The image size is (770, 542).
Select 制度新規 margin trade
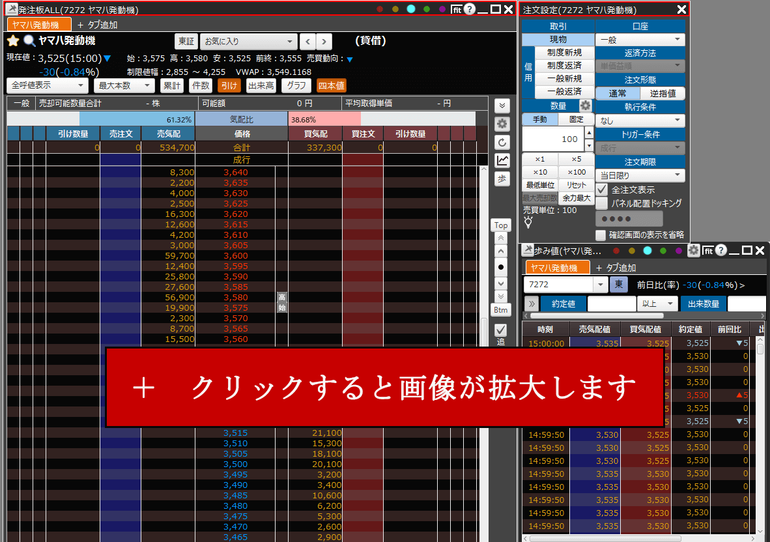564,53
